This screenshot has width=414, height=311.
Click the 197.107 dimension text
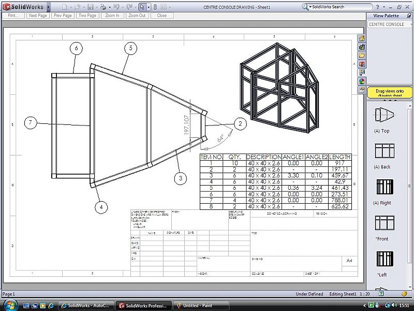pos(187,125)
